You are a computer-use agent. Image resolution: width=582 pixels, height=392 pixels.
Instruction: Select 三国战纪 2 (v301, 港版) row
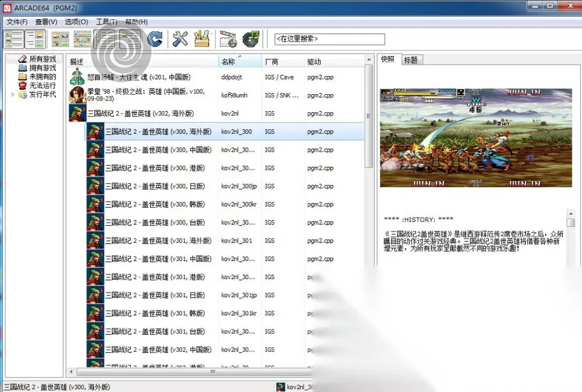[x=225, y=277]
